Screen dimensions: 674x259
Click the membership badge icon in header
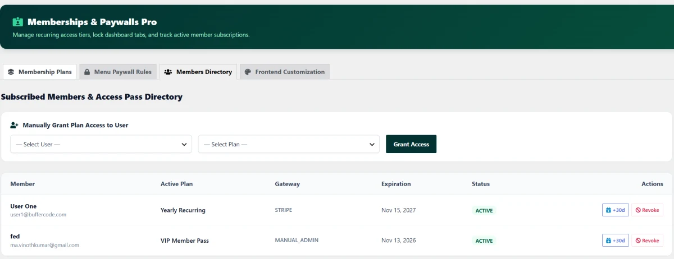pyautogui.click(x=17, y=22)
